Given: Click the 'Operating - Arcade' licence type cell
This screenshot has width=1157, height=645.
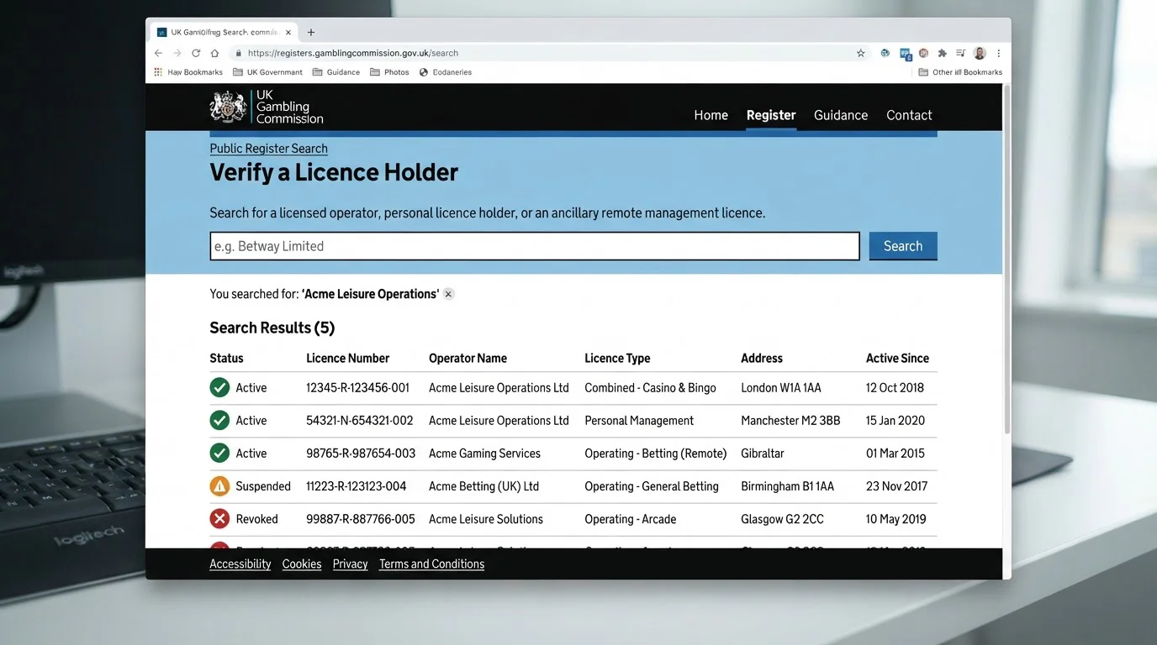Looking at the screenshot, I should [x=630, y=519].
